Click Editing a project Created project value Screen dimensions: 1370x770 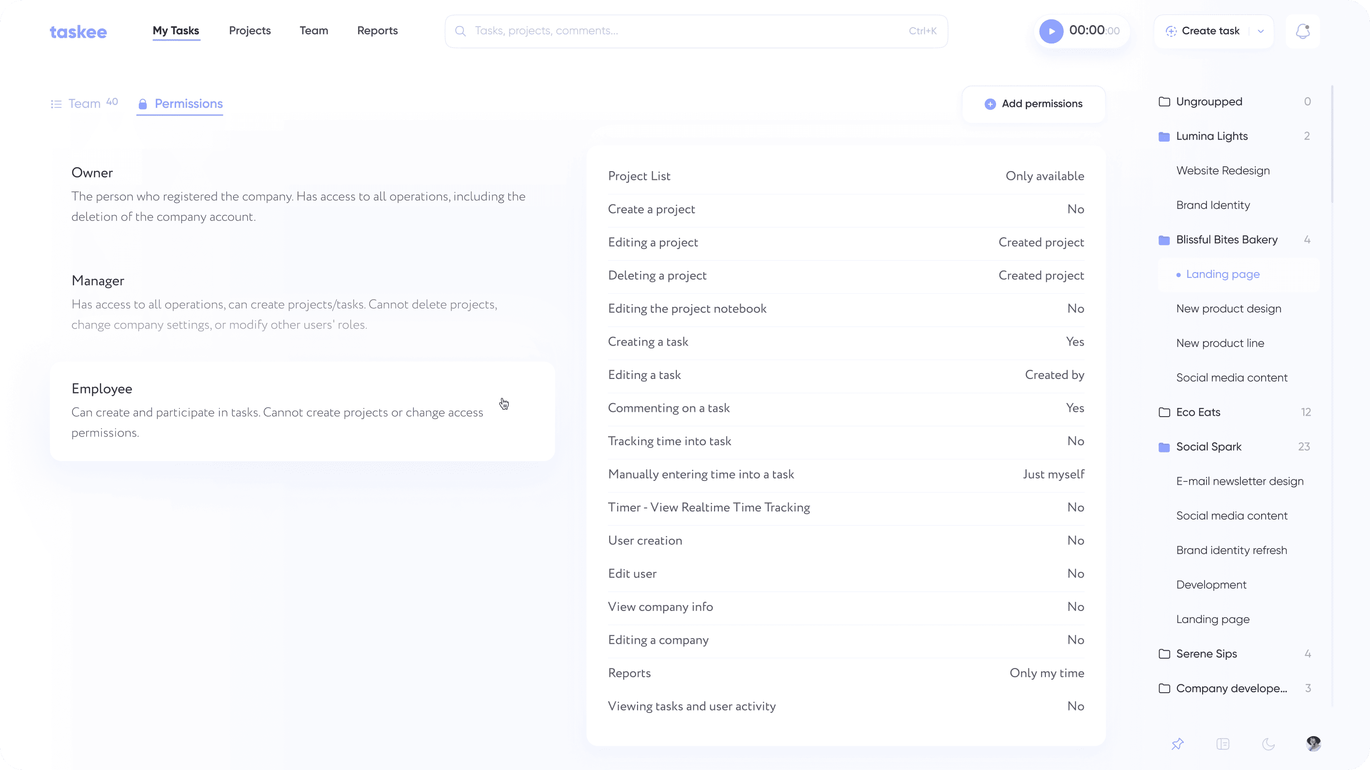(x=1041, y=242)
